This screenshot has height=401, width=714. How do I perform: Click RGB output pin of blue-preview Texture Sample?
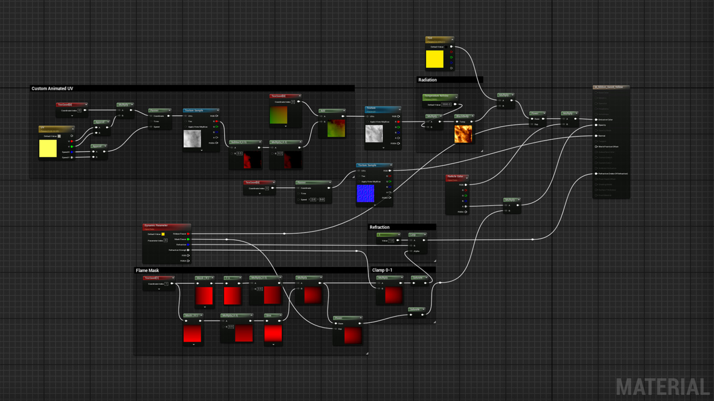point(390,171)
